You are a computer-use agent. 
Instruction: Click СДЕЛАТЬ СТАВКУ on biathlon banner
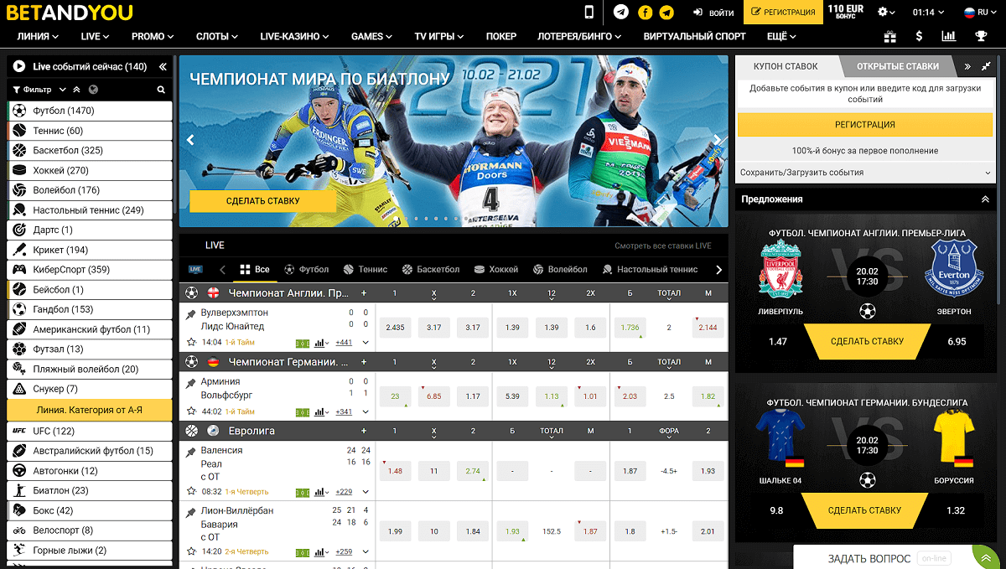(x=262, y=201)
